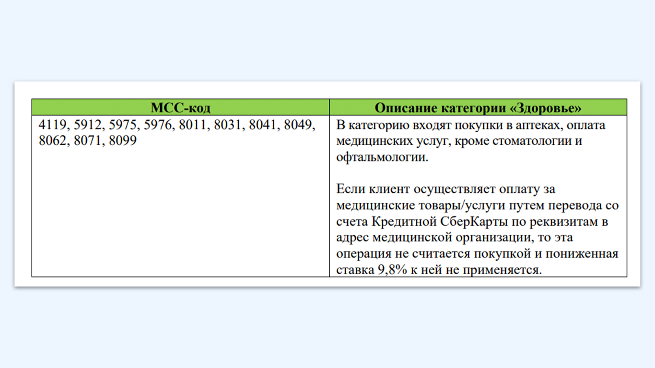Click the MCC code 8011
This screenshot has height=368, width=655.
pos(193,126)
